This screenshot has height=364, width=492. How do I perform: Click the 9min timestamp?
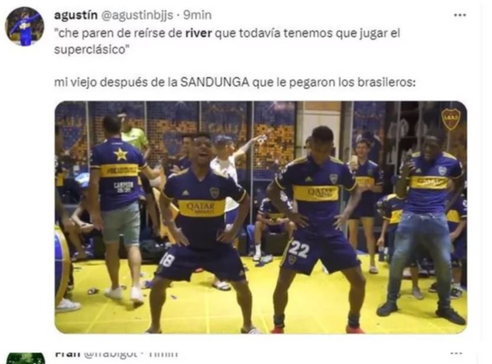[x=197, y=15]
